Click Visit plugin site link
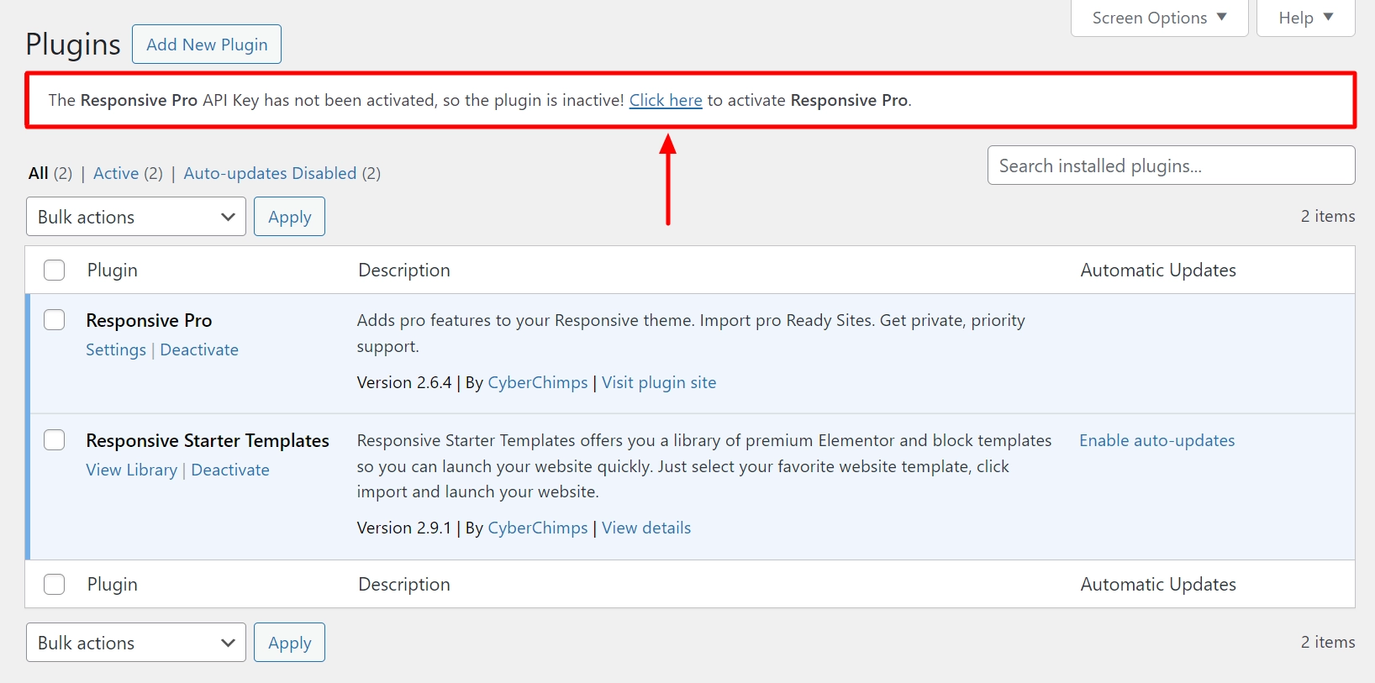This screenshot has width=1375, height=683. [659, 382]
